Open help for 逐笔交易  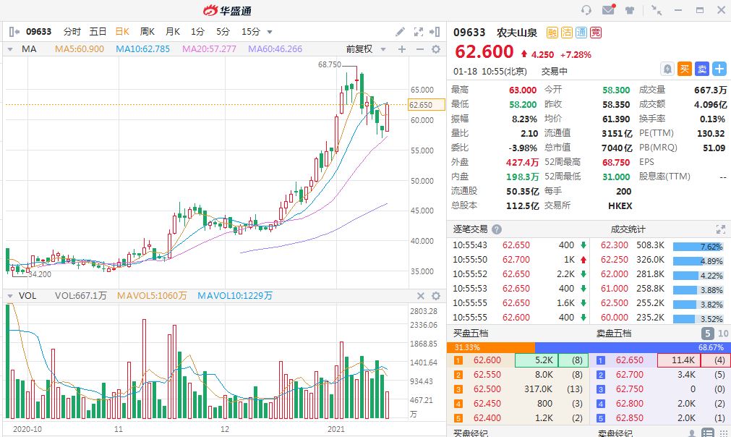pyautogui.click(x=497, y=229)
